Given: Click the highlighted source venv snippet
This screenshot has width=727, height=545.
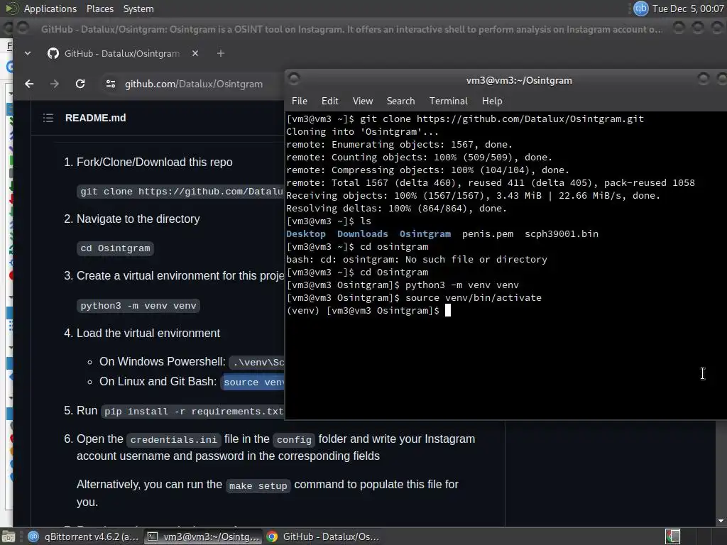Looking at the screenshot, I should click(x=253, y=382).
